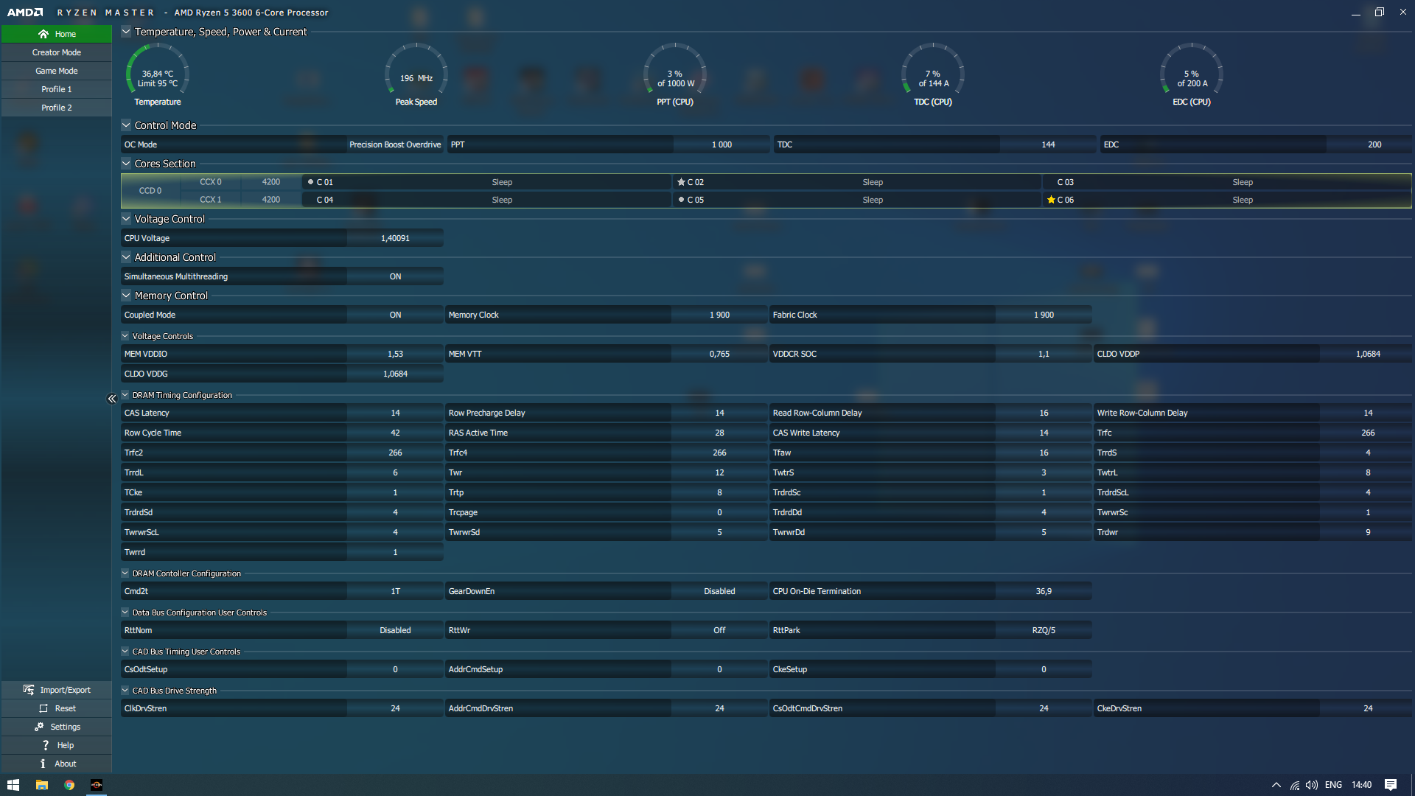Image resolution: width=1415 pixels, height=796 pixels.
Task: Collapse the DRAM Timing Configuration section
Action: [x=125, y=395]
